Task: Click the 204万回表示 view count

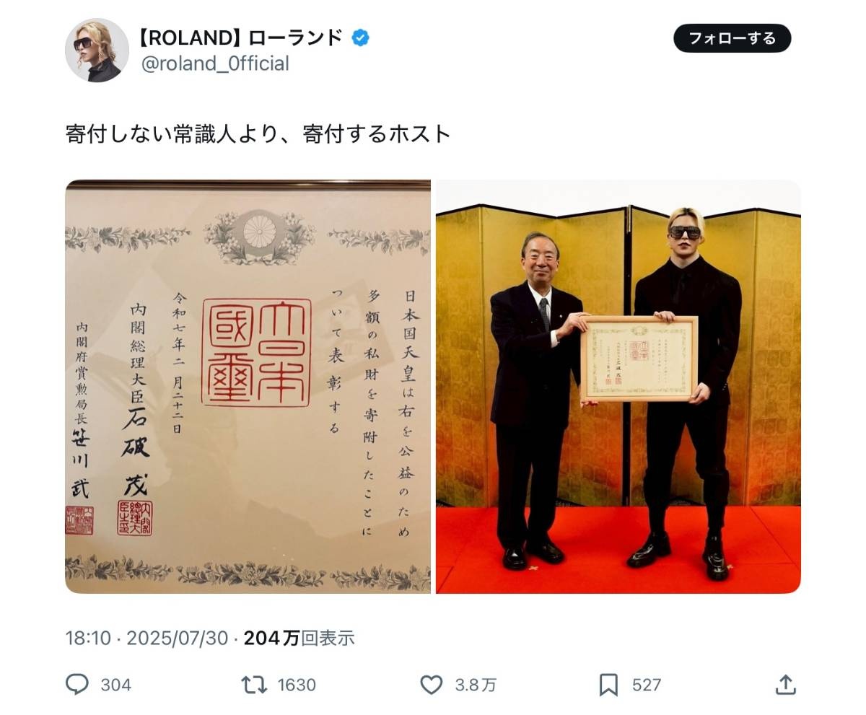Action: point(299,638)
